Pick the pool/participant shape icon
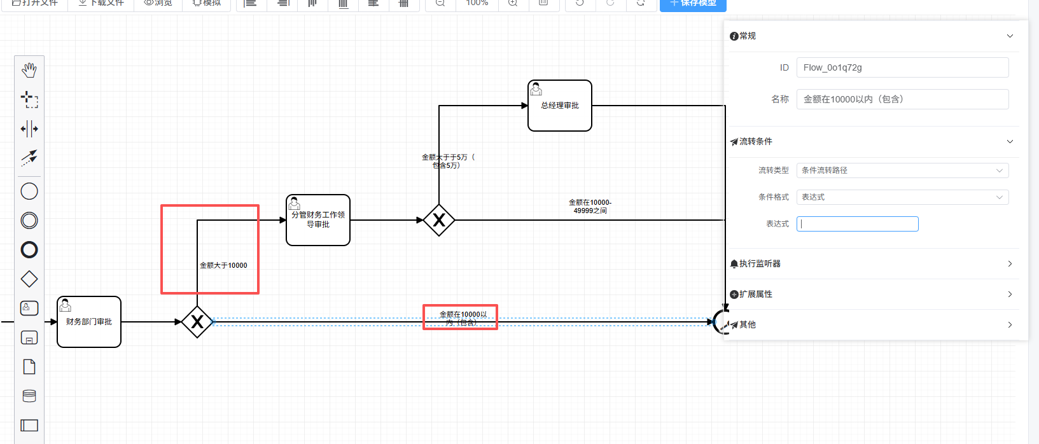Image resolution: width=1039 pixels, height=444 pixels. 29,425
